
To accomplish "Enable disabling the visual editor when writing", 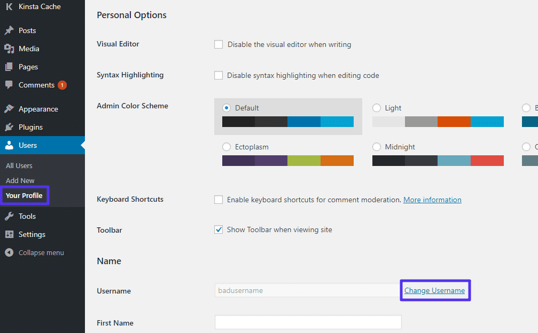I will click(x=219, y=44).
